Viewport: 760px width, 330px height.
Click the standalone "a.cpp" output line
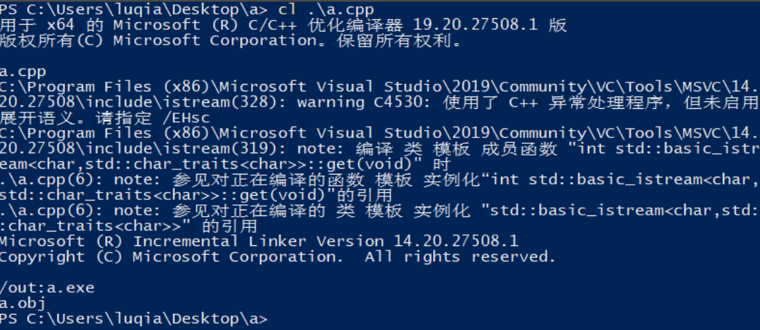(x=23, y=72)
